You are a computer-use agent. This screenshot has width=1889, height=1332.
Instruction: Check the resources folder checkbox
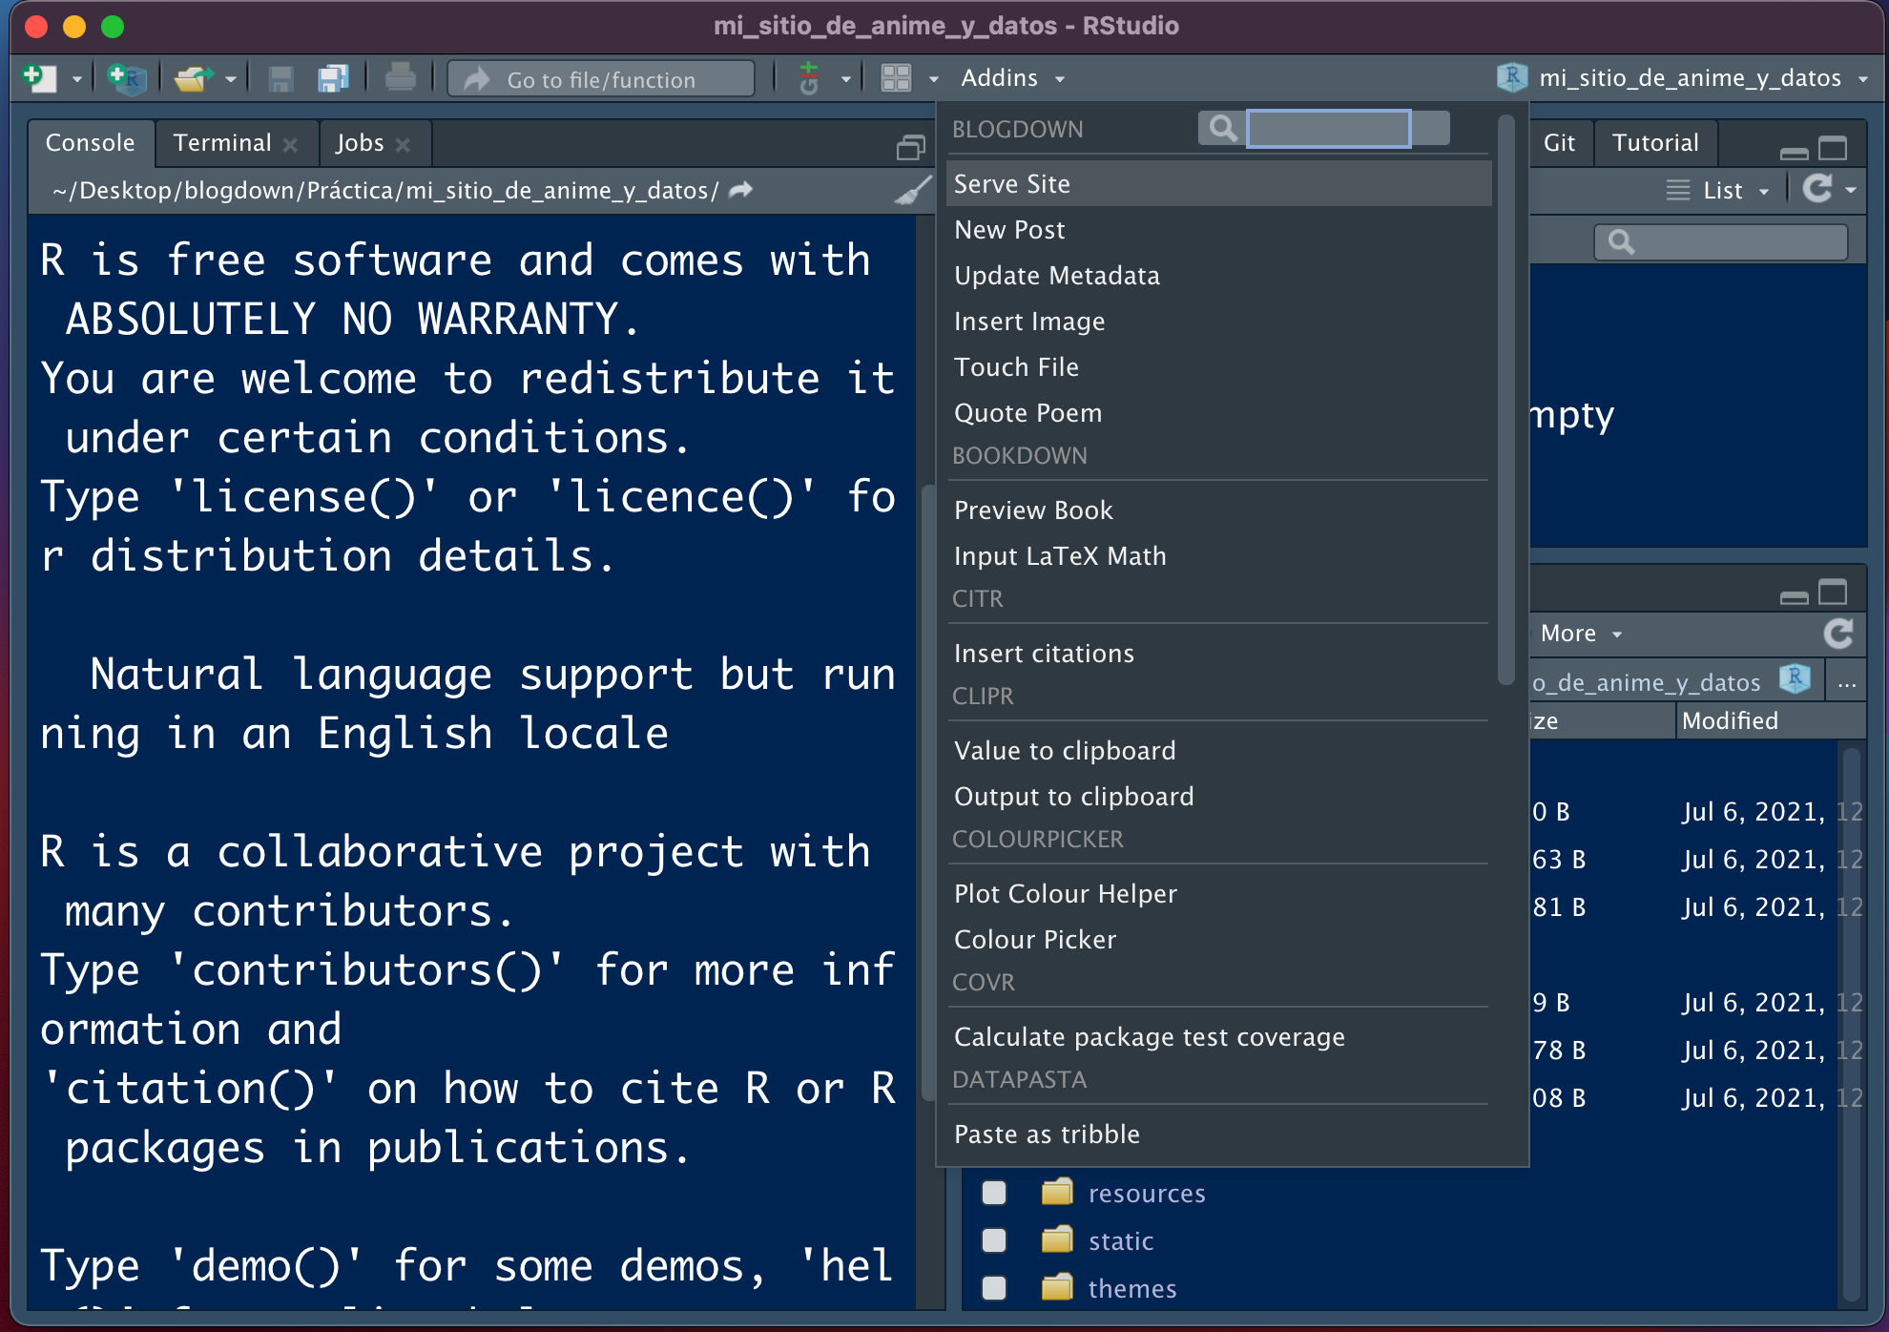pyautogui.click(x=994, y=1193)
